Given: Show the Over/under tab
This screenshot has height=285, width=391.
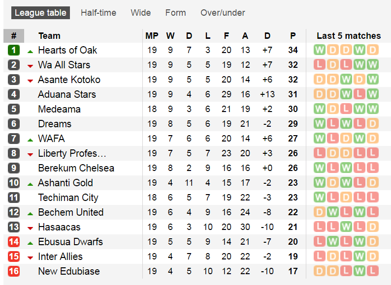Looking at the screenshot, I should click(x=223, y=13).
